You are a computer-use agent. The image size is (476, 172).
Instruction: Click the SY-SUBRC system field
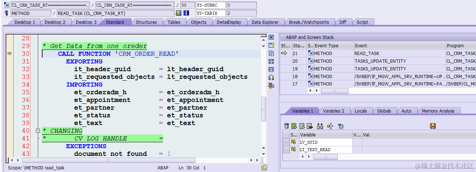click(211, 5)
